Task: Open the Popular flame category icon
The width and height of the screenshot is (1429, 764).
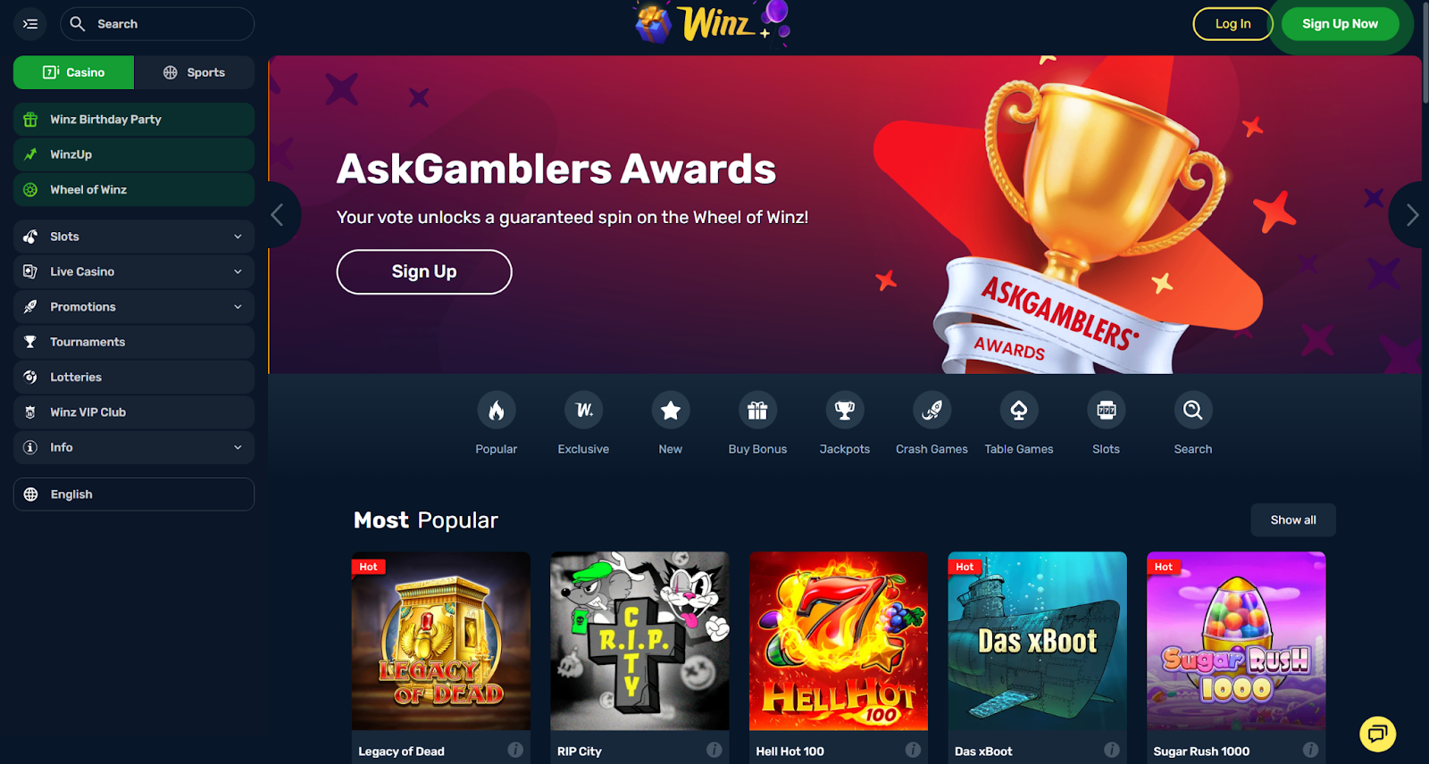Action: click(x=496, y=411)
